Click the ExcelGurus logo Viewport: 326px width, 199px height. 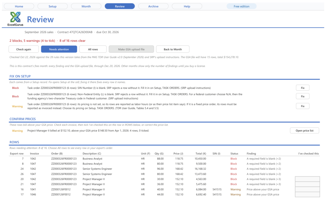point(15,19)
